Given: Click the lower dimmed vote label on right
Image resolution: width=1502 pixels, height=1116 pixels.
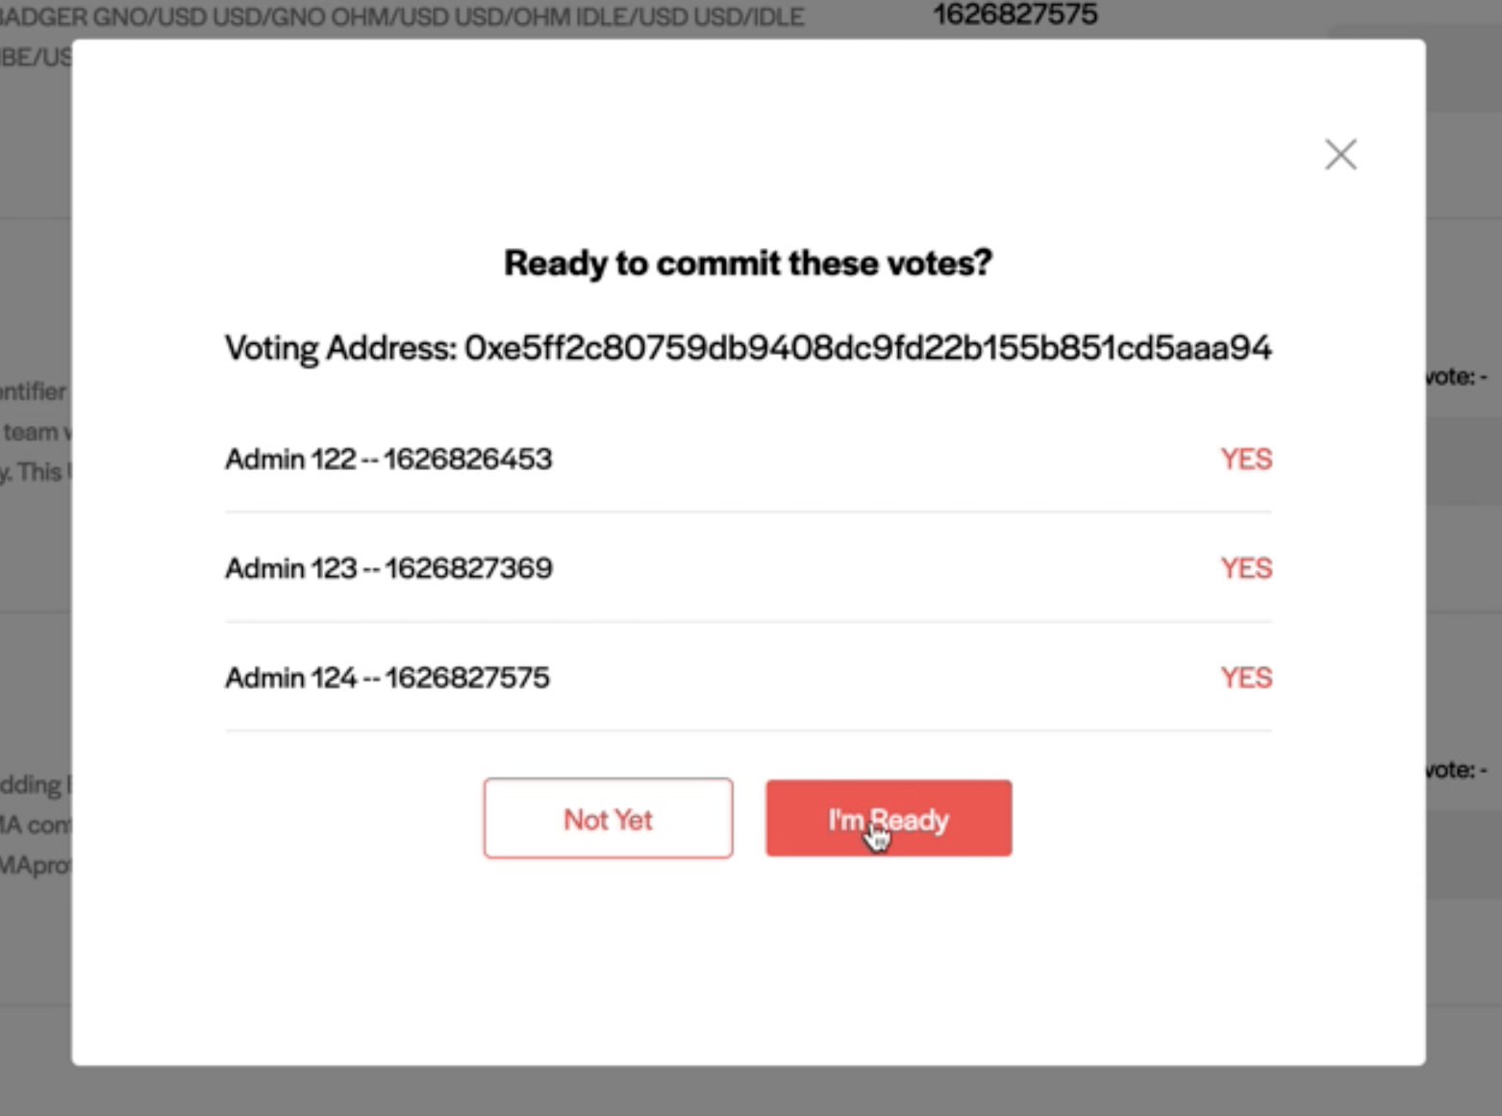Looking at the screenshot, I should point(1456,770).
